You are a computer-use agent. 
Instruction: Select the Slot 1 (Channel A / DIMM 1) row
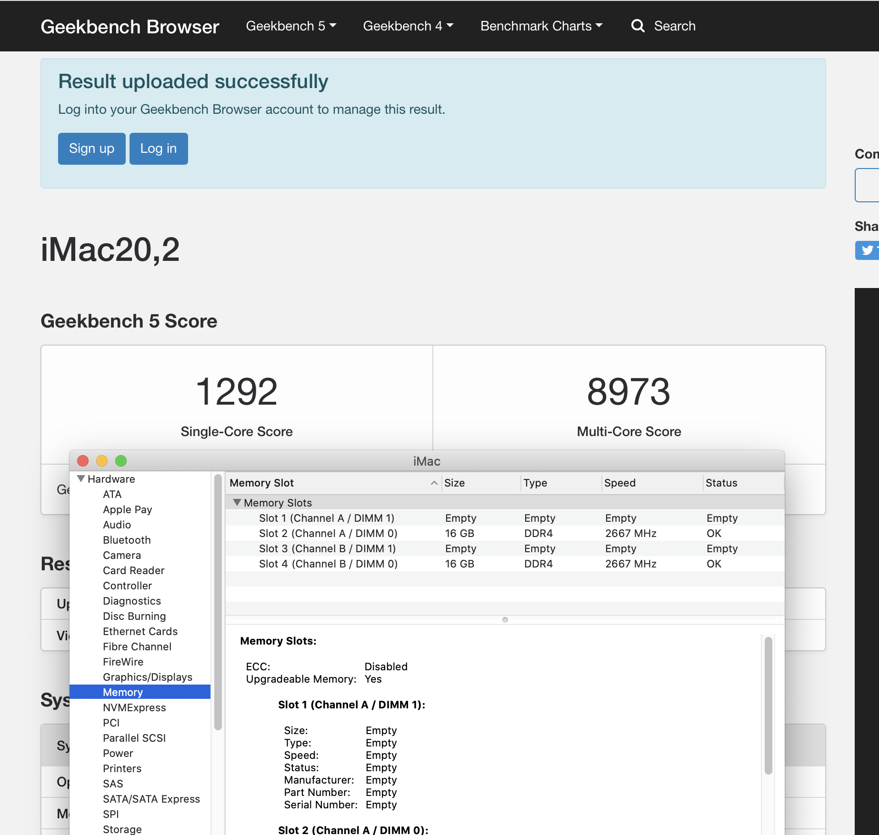coord(505,518)
